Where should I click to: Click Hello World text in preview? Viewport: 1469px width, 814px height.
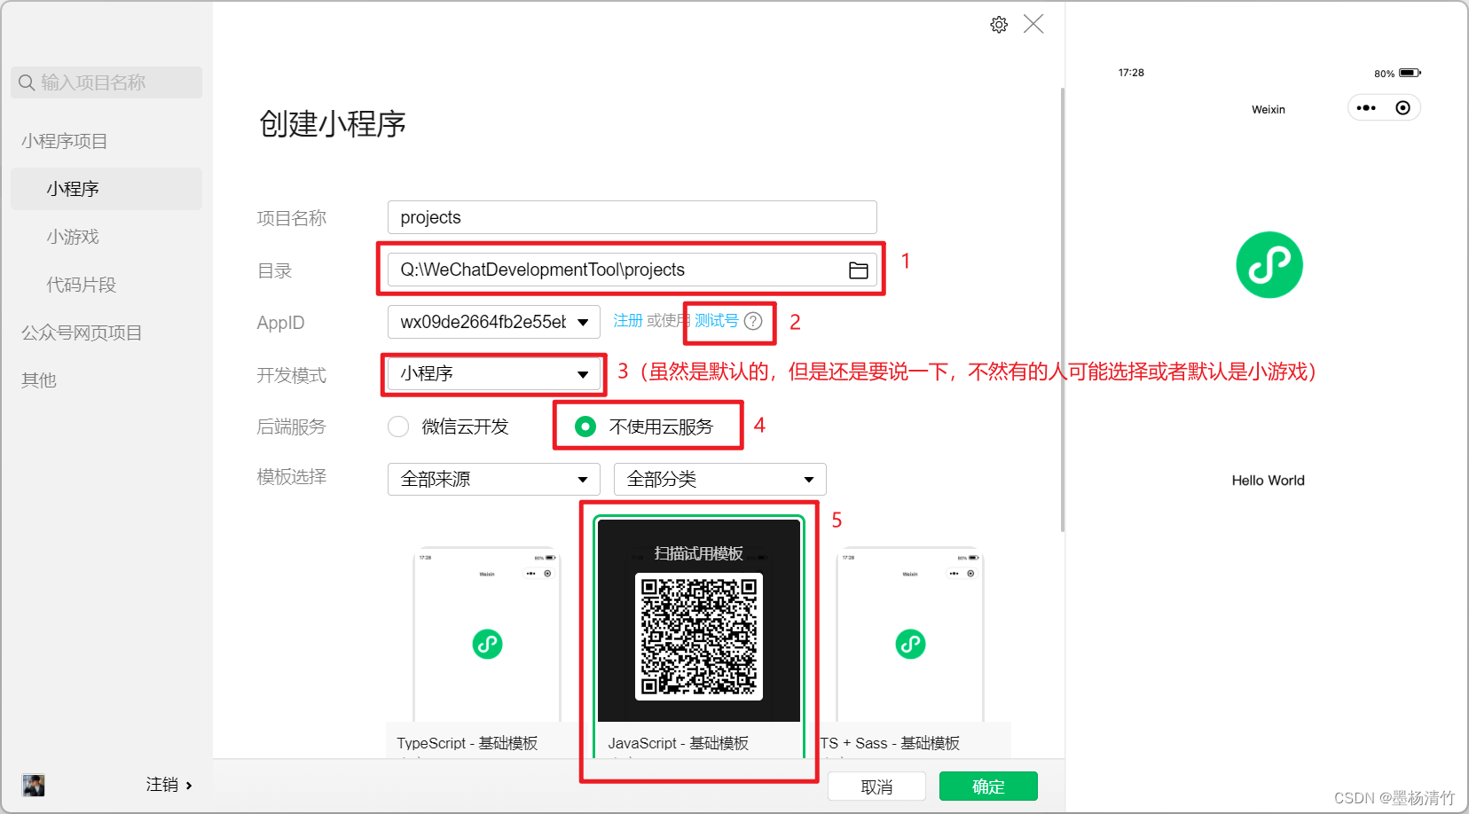(1268, 481)
